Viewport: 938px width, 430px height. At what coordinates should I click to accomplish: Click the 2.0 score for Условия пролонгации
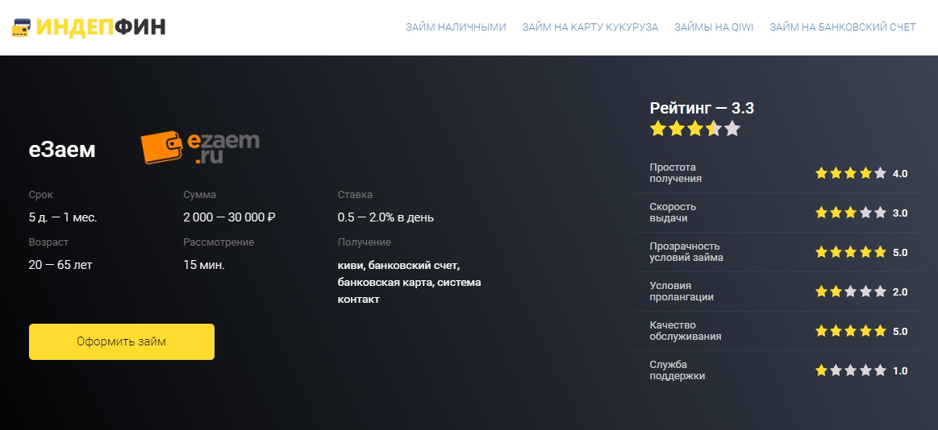coord(900,292)
